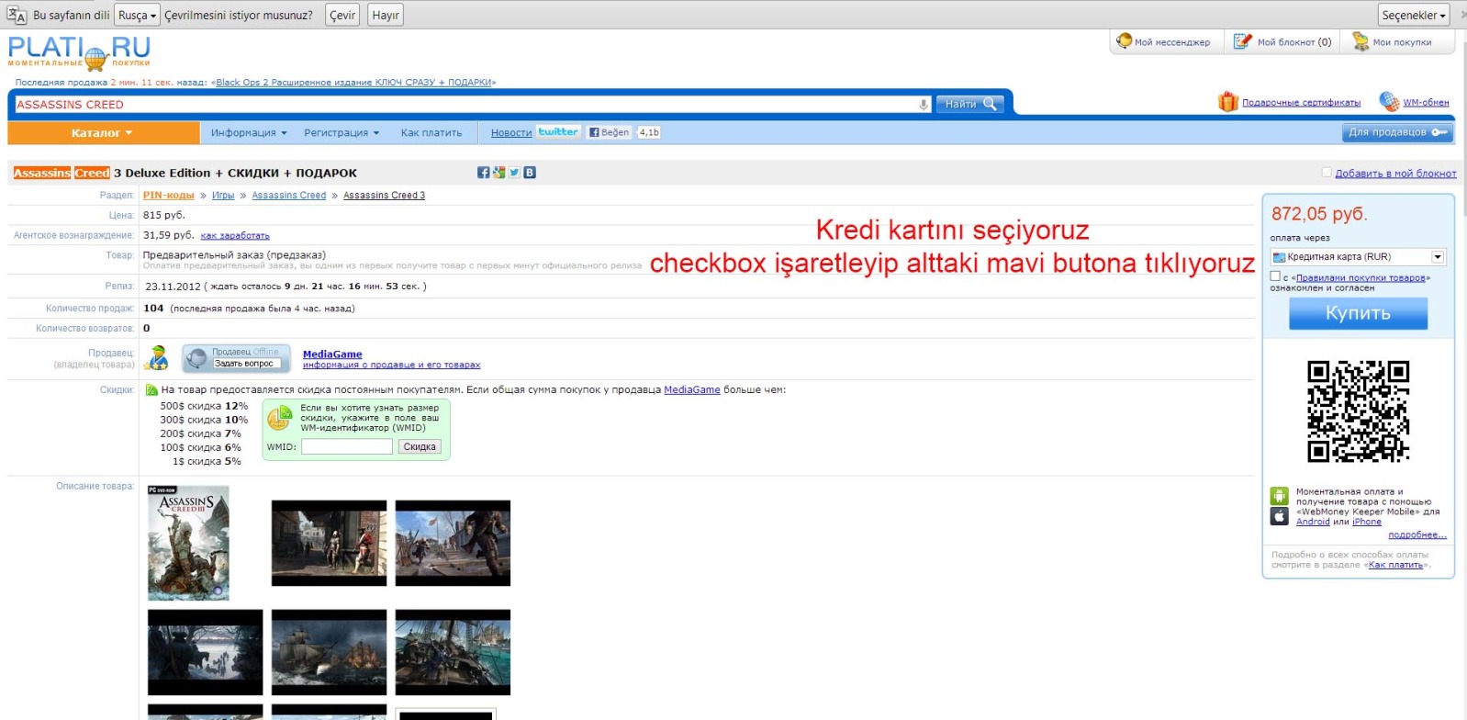Open Подарочные сертификаты link
The width and height of the screenshot is (1467, 720).
[x=1301, y=103]
